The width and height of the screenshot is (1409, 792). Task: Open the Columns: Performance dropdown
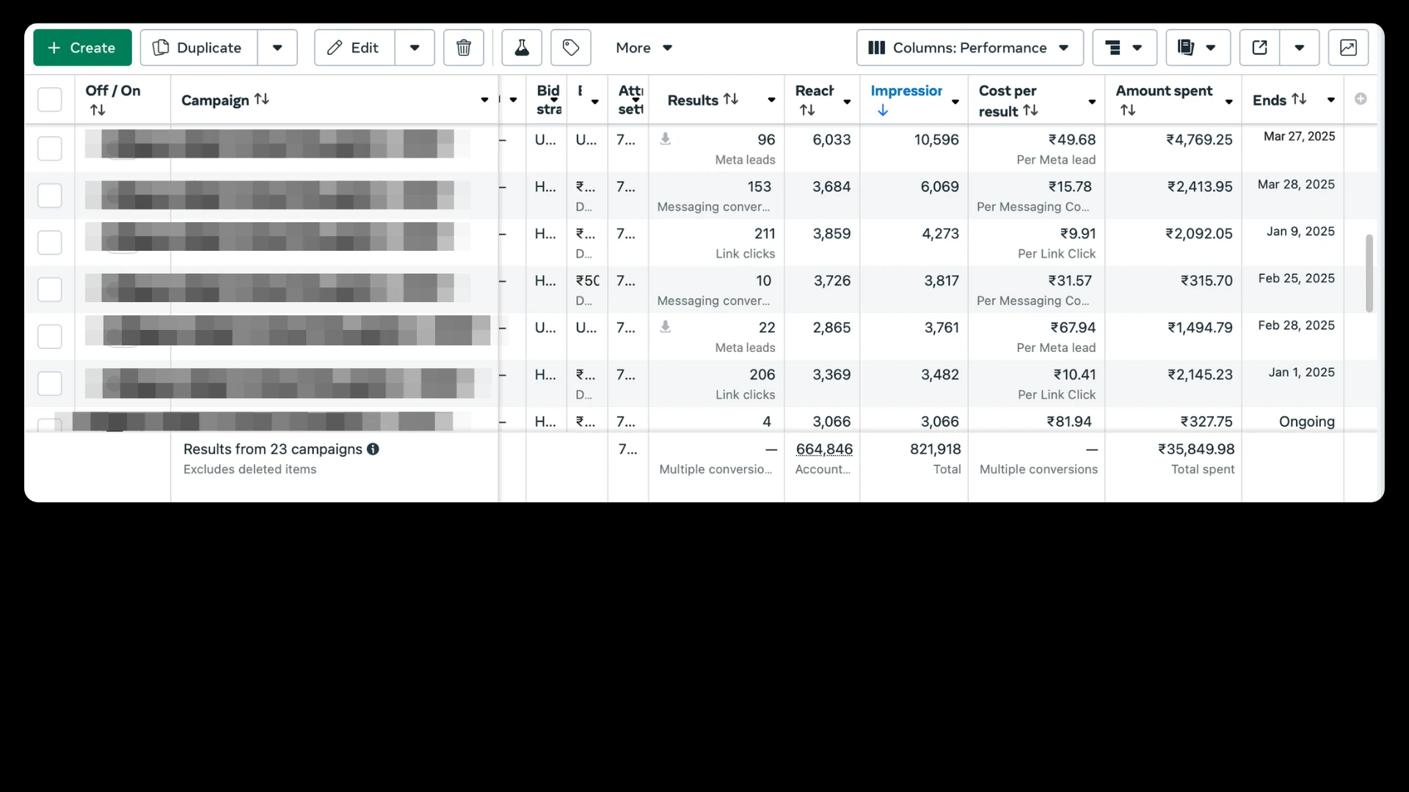[x=969, y=48]
